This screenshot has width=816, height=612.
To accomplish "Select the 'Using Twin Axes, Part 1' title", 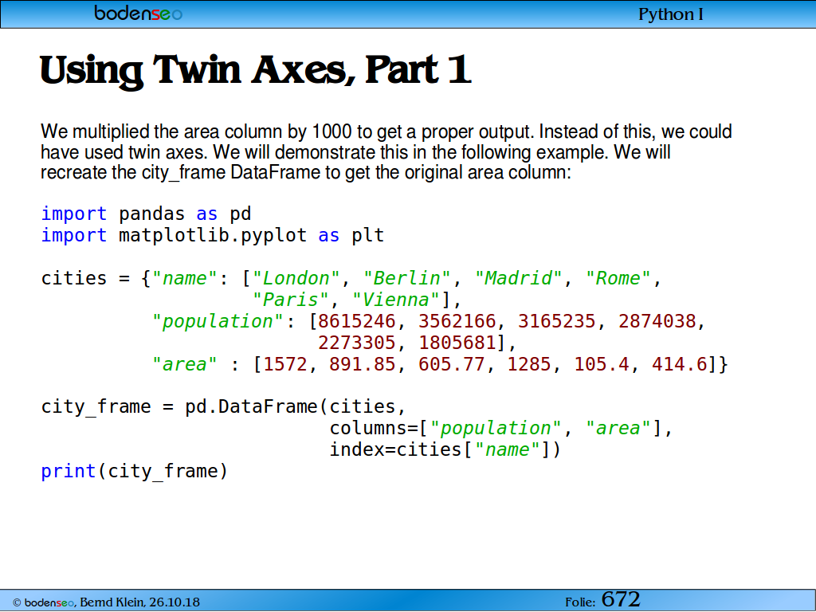I will pyautogui.click(x=256, y=70).
